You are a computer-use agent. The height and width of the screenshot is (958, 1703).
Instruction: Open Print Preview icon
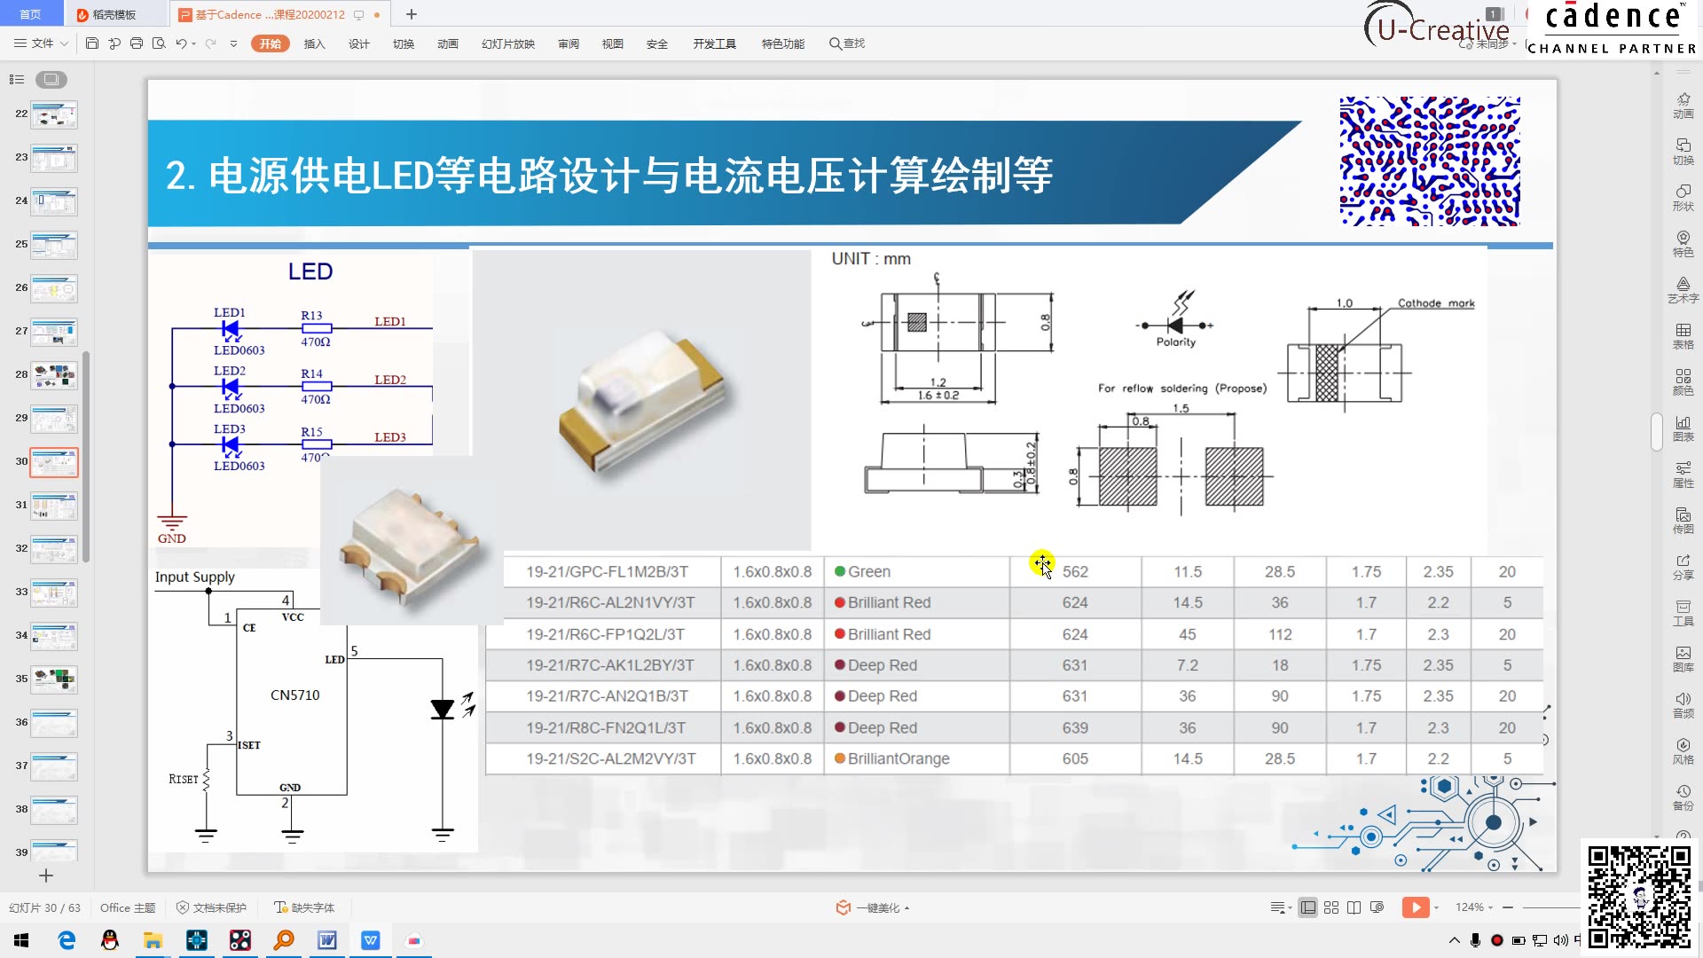(x=159, y=43)
